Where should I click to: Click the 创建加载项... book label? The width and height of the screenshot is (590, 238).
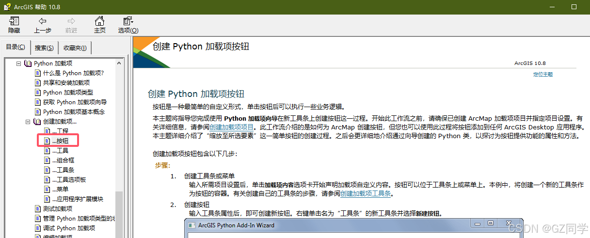(x=60, y=122)
